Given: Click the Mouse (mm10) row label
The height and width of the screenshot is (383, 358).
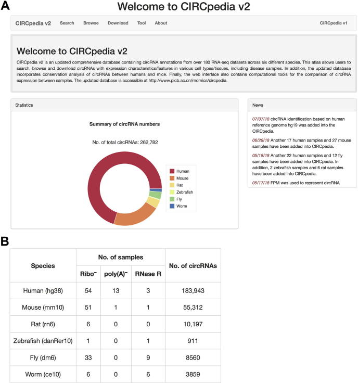Looking at the screenshot, I should click(43, 307).
